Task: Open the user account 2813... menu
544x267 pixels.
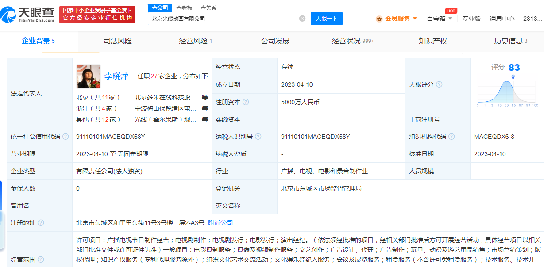Action: point(532,19)
